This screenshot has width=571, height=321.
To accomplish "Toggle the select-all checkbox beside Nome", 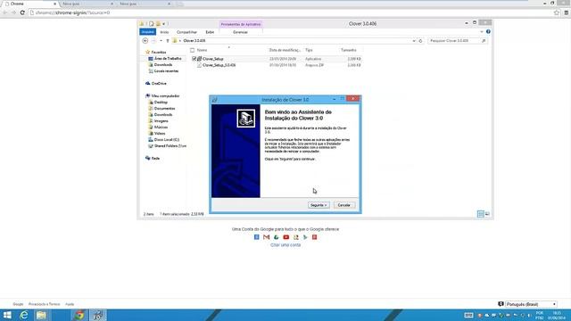I will click(193, 50).
